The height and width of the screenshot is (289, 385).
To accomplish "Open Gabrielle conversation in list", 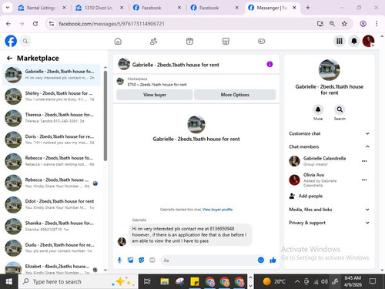I will (52, 75).
